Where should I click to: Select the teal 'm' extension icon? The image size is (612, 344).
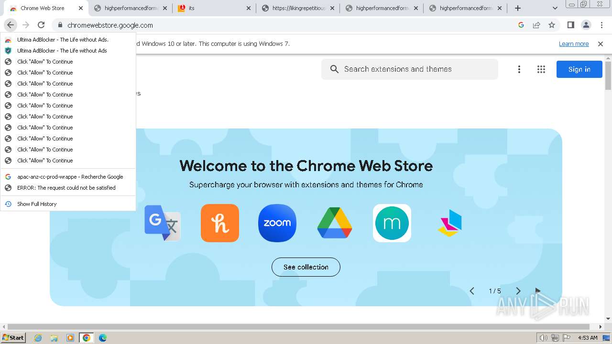(x=392, y=223)
